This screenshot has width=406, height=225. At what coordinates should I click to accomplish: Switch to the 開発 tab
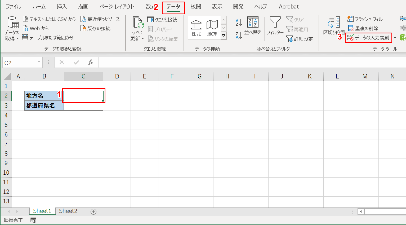(x=238, y=7)
